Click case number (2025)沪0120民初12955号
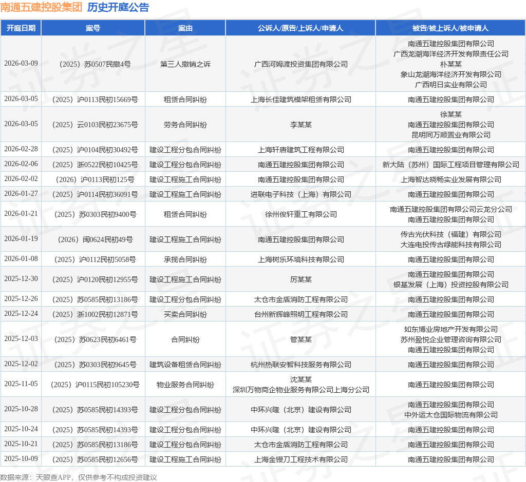The image size is (526, 482). (x=95, y=279)
